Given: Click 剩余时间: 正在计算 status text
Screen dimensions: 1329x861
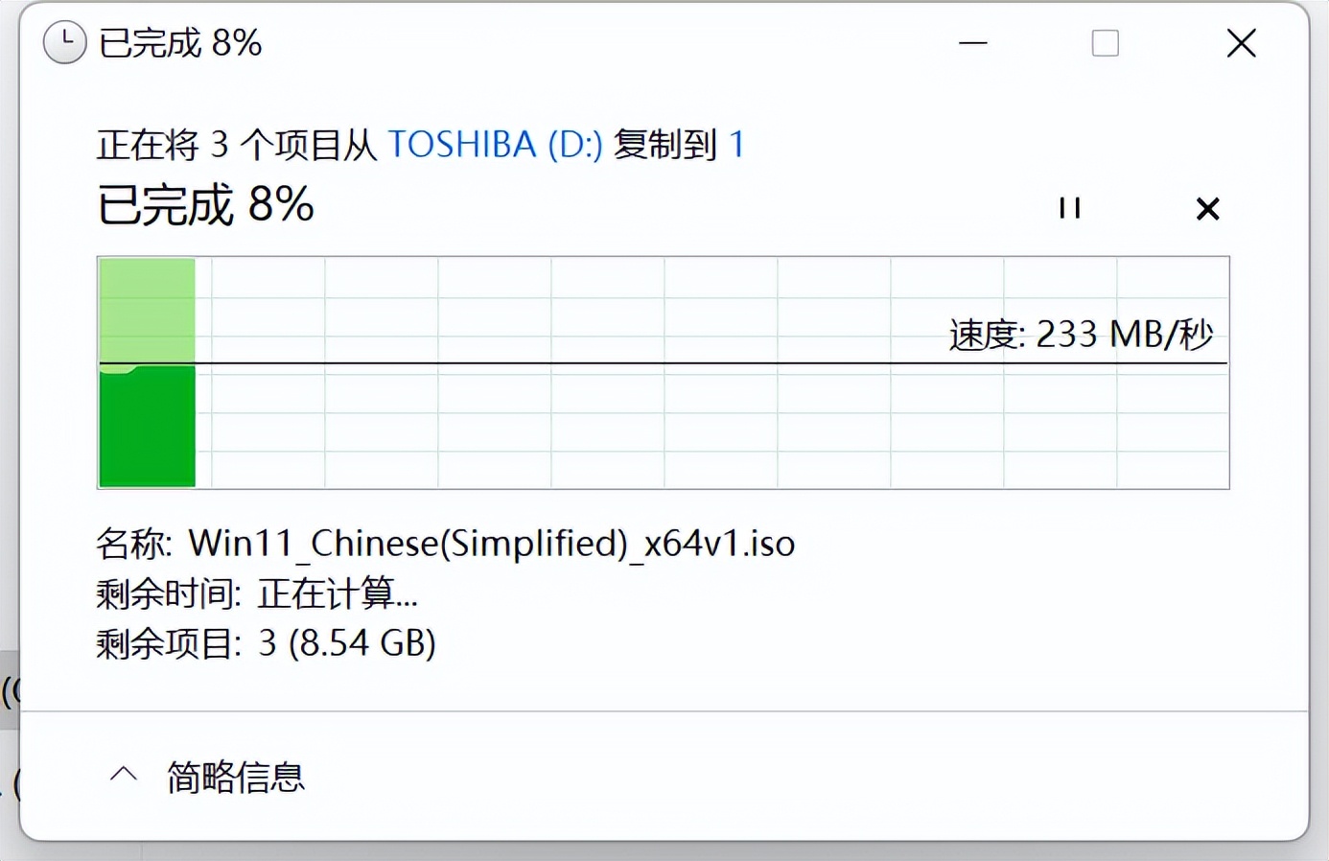Looking at the screenshot, I should coord(256,594).
